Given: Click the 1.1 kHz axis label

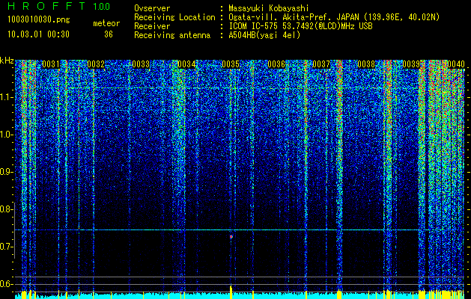Looking at the screenshot, I should pyautogui.click(x=6, y=97).
